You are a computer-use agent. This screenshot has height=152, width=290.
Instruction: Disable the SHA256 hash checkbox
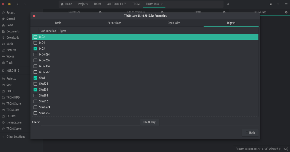coord(35,90)
